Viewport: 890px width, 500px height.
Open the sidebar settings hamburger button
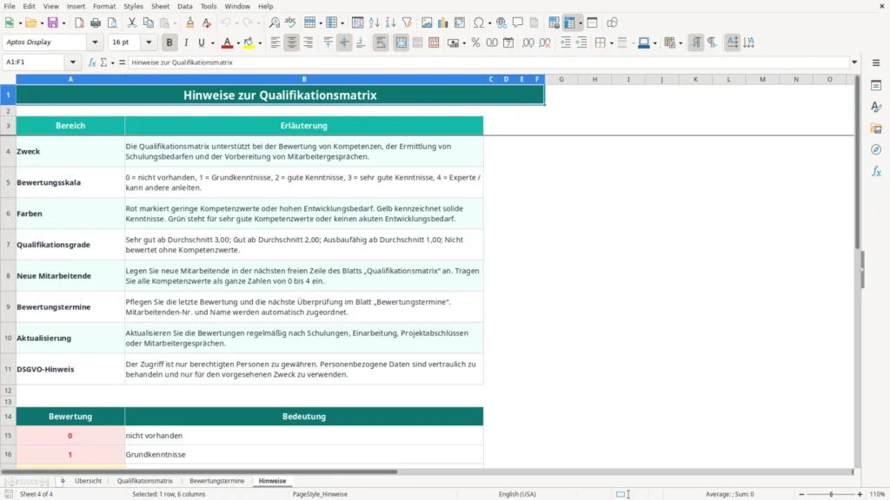click(876, 62)
